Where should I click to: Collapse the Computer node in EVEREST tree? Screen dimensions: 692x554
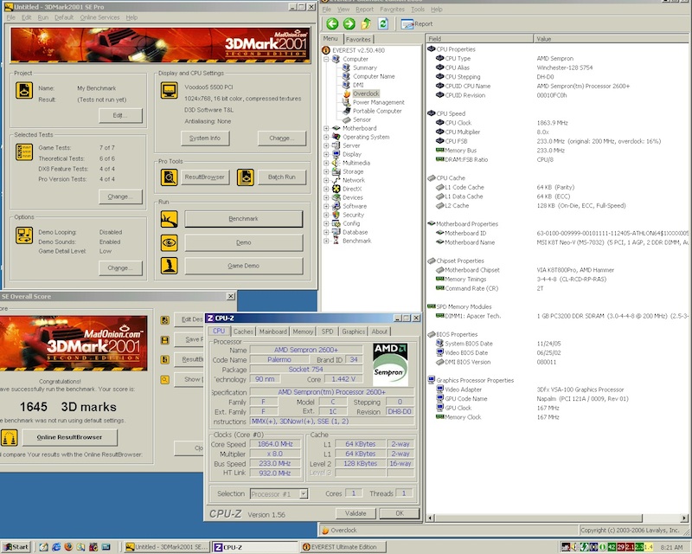(x=326, y=59)
